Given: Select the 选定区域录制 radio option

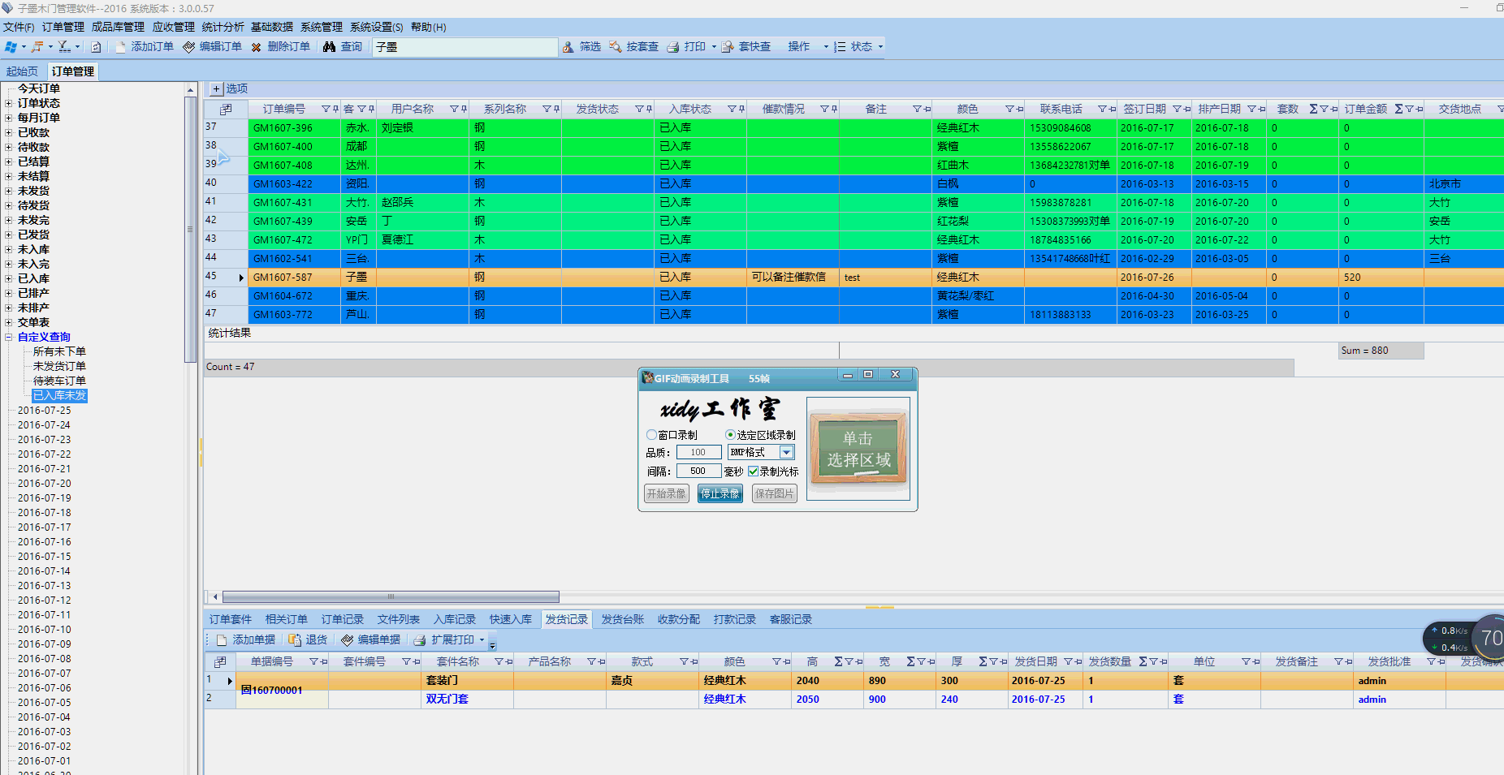Looking at the screenshot, I should tap(730, 435).
